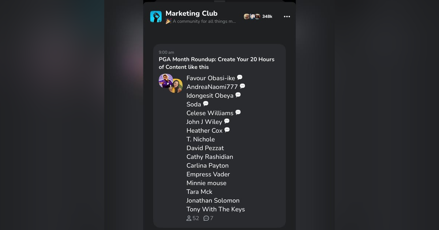This screenshot has width=439, height=230.
Task: Click Tony With The Keys
Action: [x=215, y=209]
